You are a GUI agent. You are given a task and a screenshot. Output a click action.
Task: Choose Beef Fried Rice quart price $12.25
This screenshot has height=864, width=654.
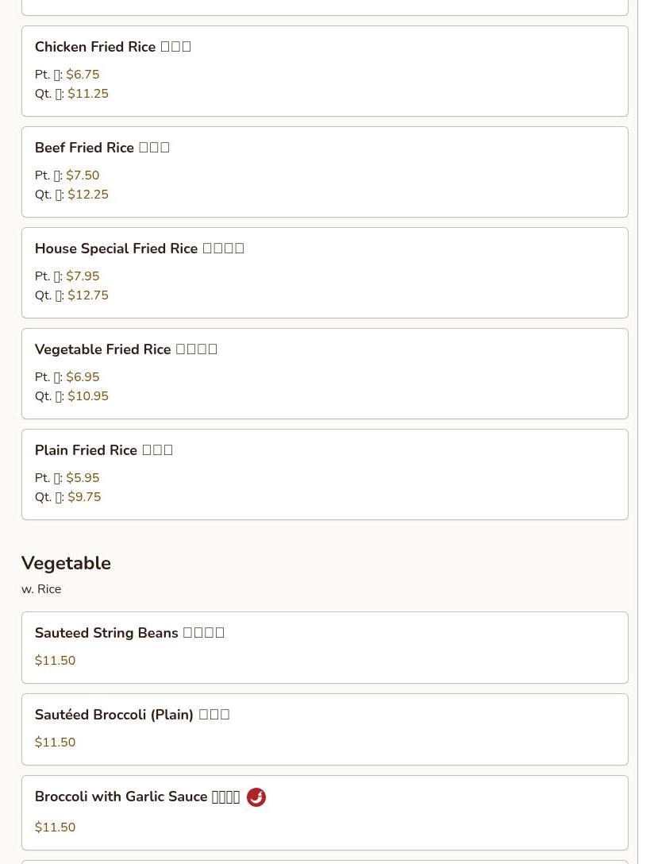pos(87,195)
